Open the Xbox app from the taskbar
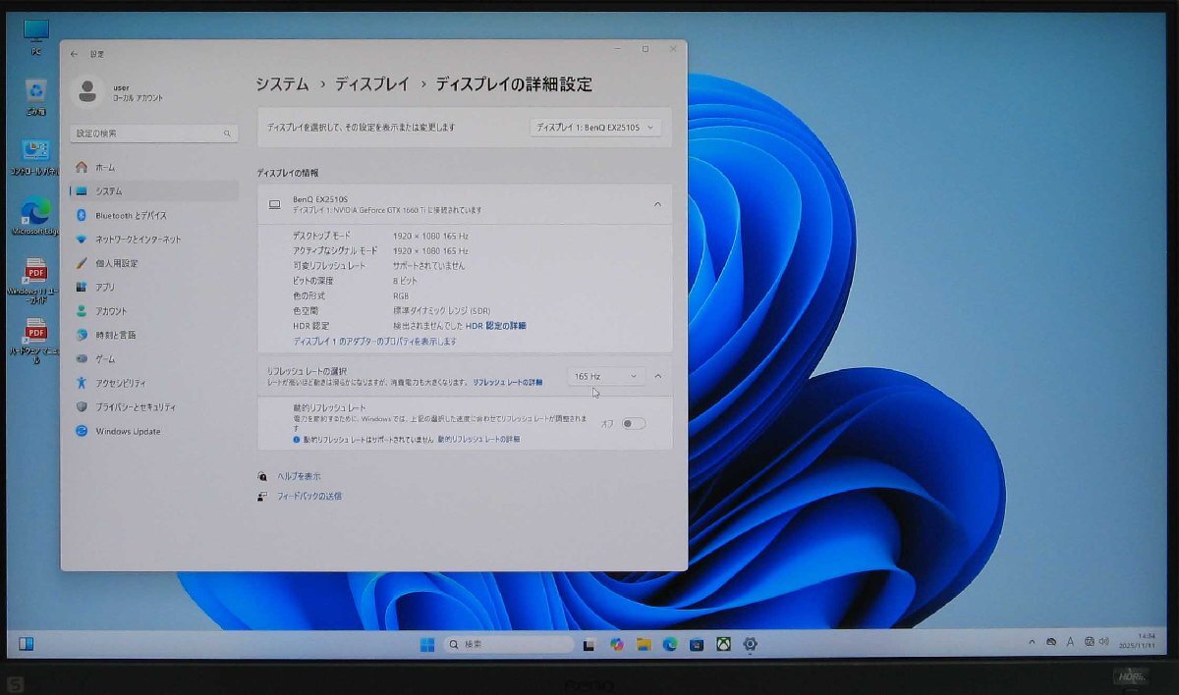 pyautogui.click(x=724, y=645)
